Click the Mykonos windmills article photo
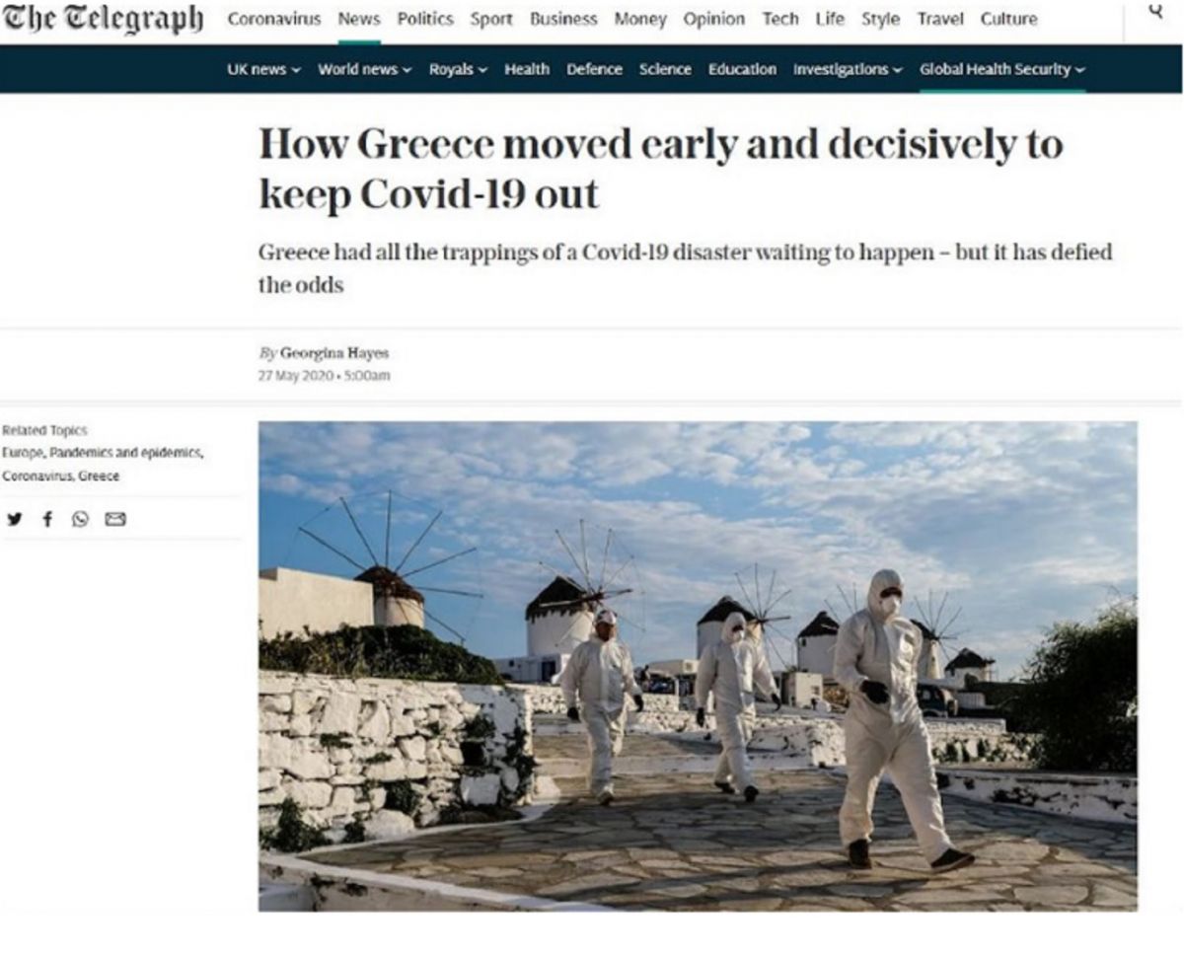This screenshot has height=955, width=1184. pos(698,666)
